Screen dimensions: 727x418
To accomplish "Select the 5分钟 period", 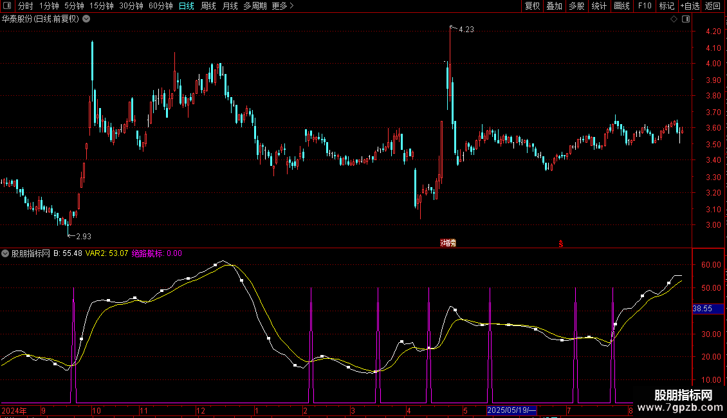I will [x=74, y=6].
